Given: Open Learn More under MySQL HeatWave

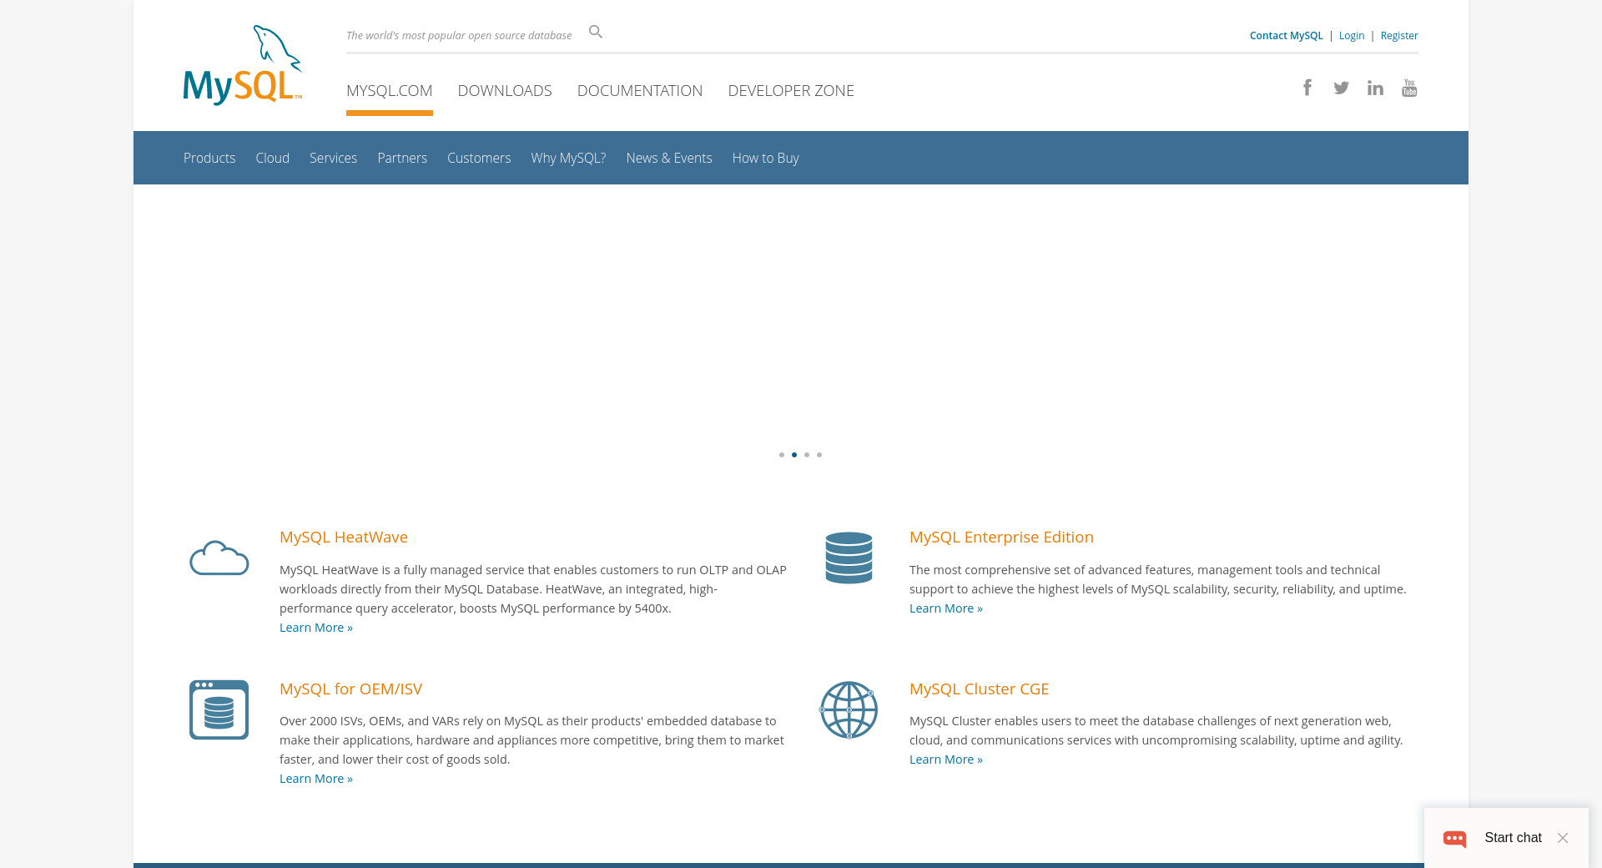Looking at the screenshot, I should point(316,628).
